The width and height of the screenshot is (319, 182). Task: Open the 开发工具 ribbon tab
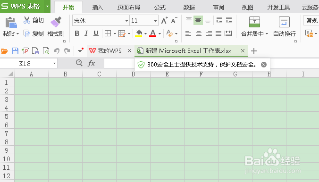click(278, 8)
